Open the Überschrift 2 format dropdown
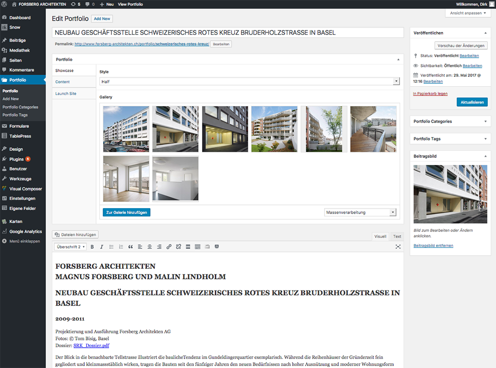Screen dimensions: 496x368 pos(70,247)
